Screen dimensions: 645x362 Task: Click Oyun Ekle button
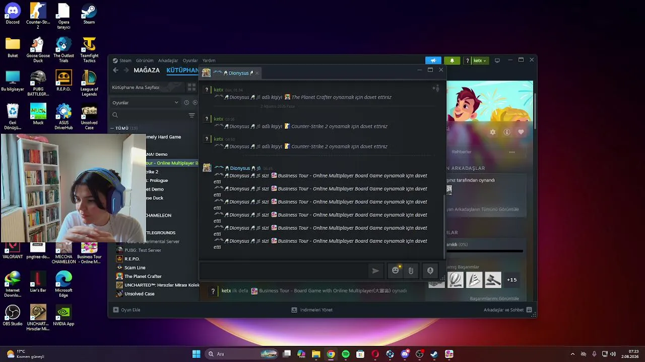click(x=126, y=310)
